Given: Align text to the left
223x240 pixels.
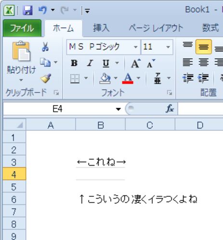Looking at the screenshot, I should coord(188,62).
